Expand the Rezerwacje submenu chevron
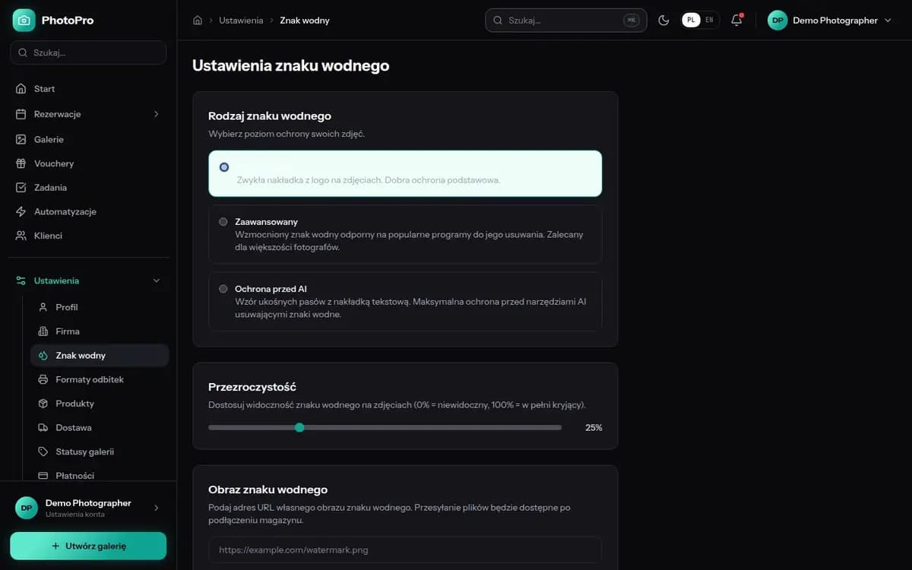The image size is (912, 570). coord(157,114)
